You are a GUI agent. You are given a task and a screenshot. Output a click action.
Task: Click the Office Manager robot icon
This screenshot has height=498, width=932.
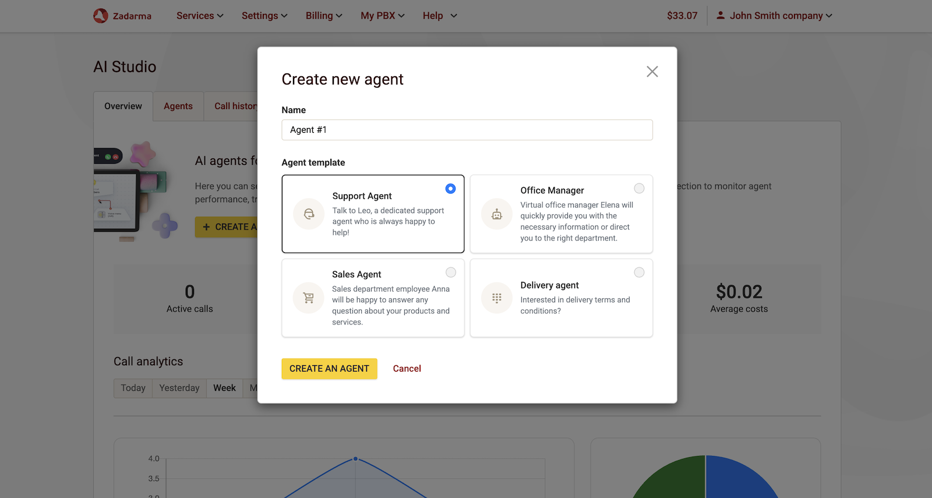(496, 214)
